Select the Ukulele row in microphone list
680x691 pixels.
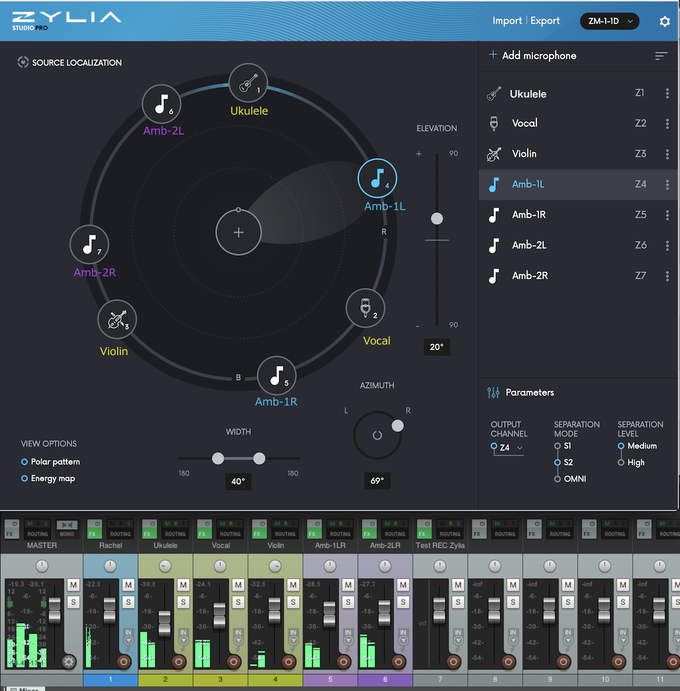click(578, 93)
